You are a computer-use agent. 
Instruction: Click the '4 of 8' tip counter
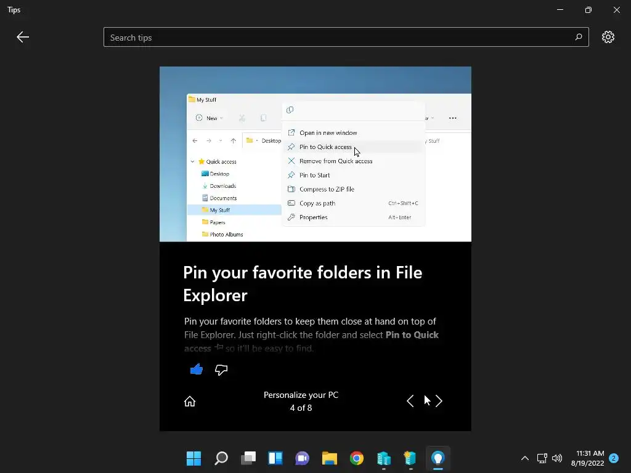(301, 408)
